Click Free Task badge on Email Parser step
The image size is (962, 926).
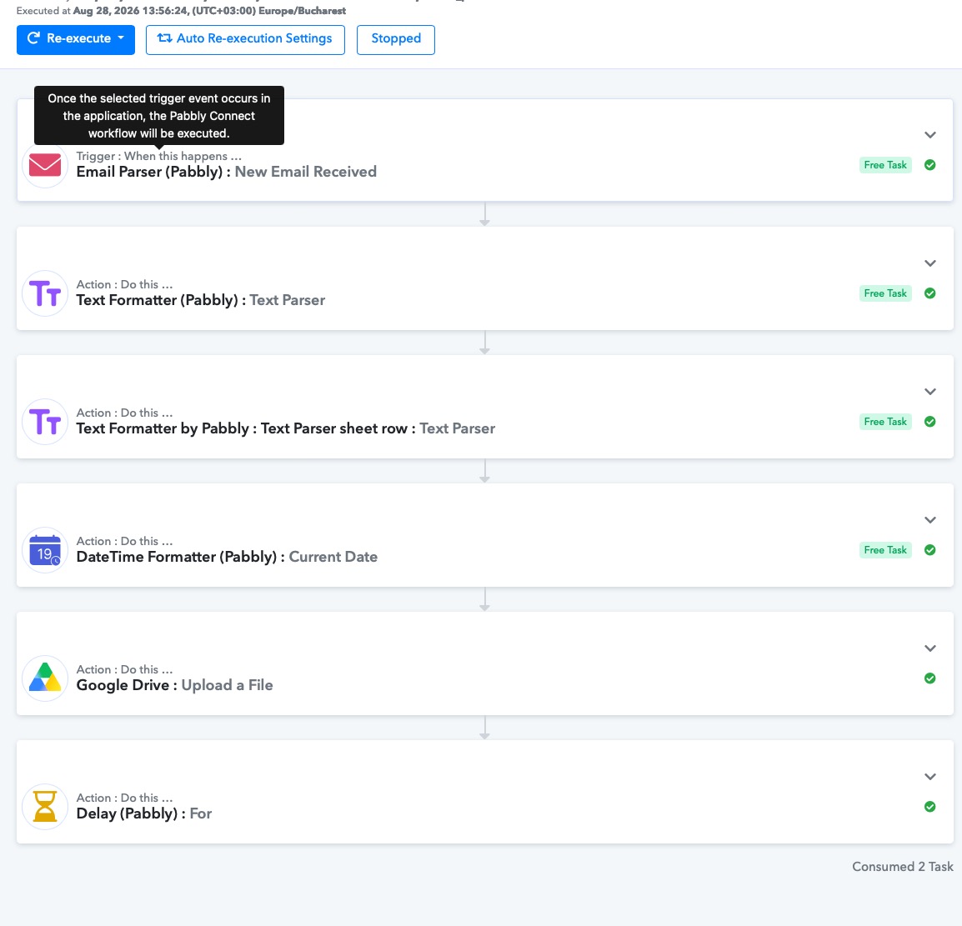tap(885, 165)
